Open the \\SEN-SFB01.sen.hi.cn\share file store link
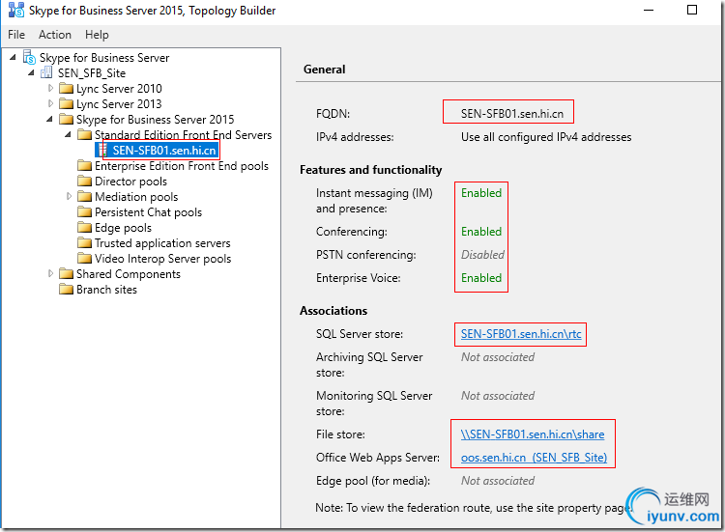The width and height of the screenshot is (725, 532). [x=533, y=434]
